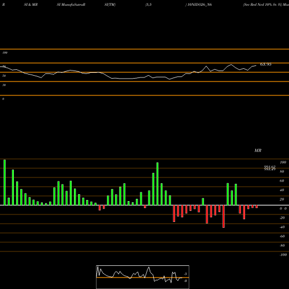Click the 0 label on left RSI scale
289x289 pixels.
click(x=3, y=99)
